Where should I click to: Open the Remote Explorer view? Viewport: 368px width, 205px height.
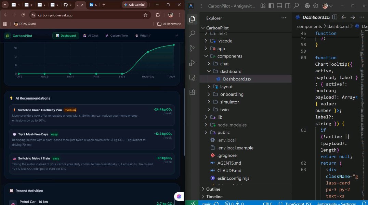[192, 78]
